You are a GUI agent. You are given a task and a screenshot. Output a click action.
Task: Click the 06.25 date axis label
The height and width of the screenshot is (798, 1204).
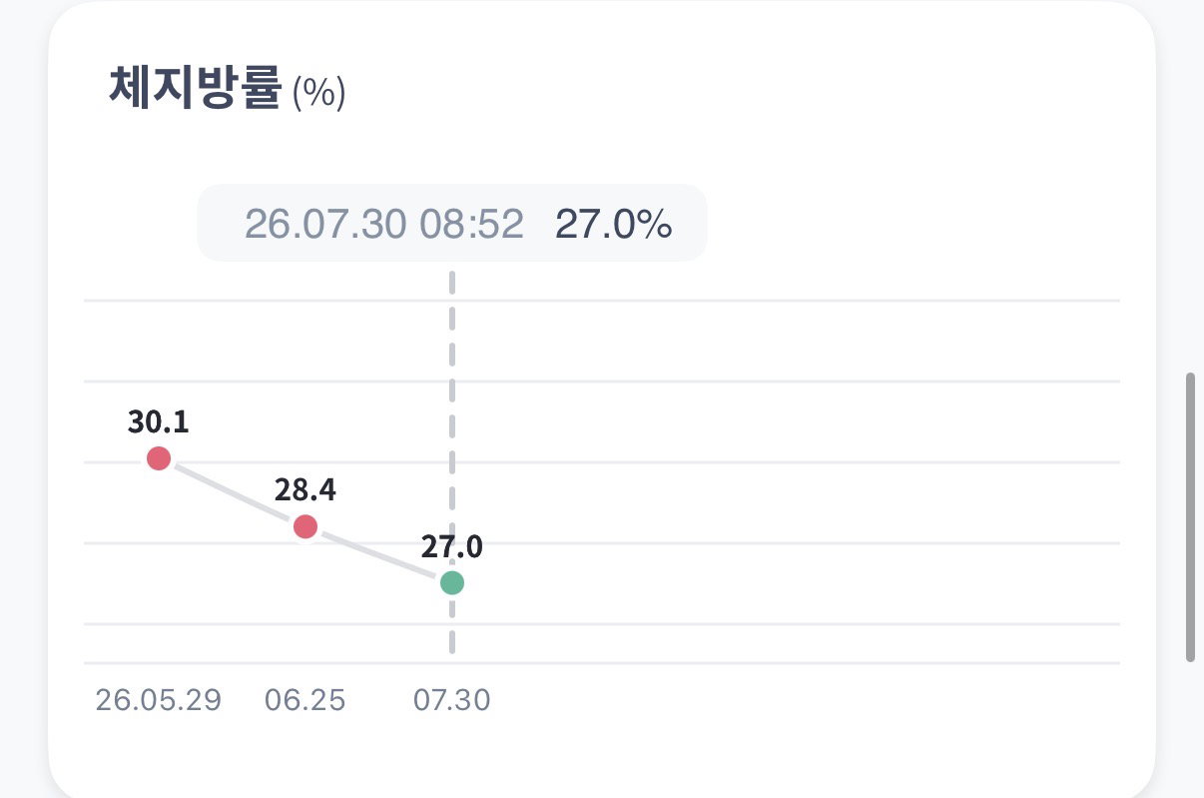coord(305,700)
